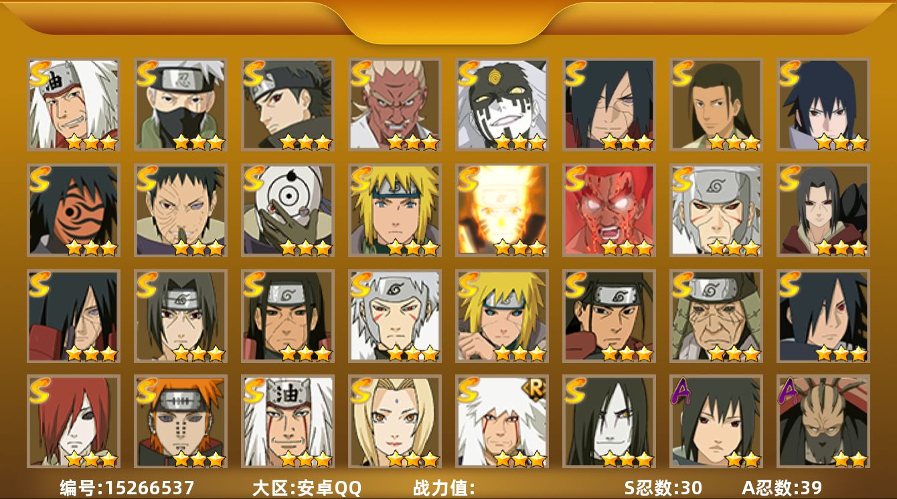Image resolution: width=897 pixels, height=499 pixels.
Task: Choose the first-row Jiraiya with oil headband
Action: (x=74, y=104)
